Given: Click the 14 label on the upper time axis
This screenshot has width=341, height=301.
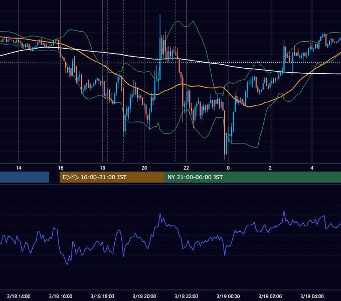Looking at the screenshot, I should click(19, 168).
